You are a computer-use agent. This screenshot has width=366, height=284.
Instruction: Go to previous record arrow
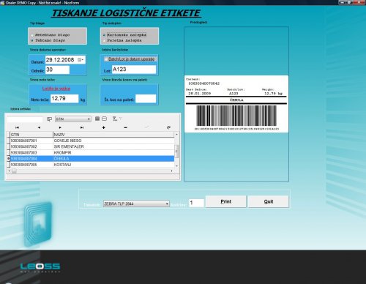(39, 127)
